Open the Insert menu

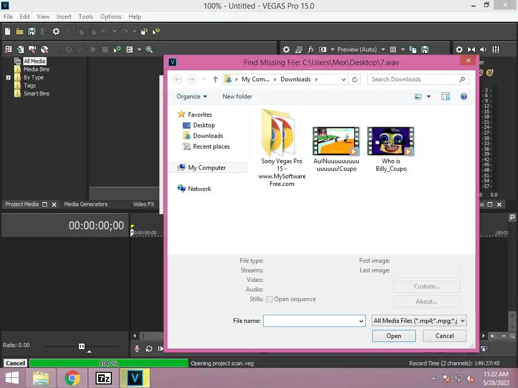(64, 17)
